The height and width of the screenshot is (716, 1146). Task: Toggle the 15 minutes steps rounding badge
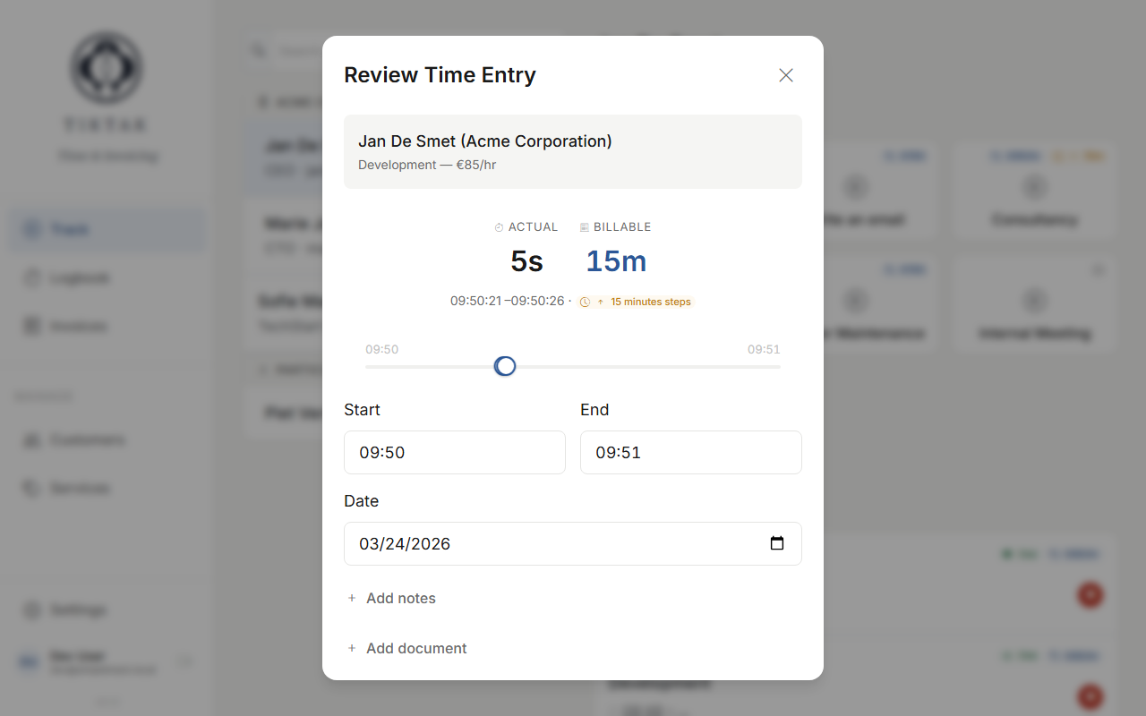(x=636, y=302)
